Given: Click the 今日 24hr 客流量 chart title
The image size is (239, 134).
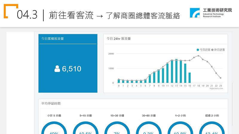Looking at the screenshot, I should pos(118,39).
